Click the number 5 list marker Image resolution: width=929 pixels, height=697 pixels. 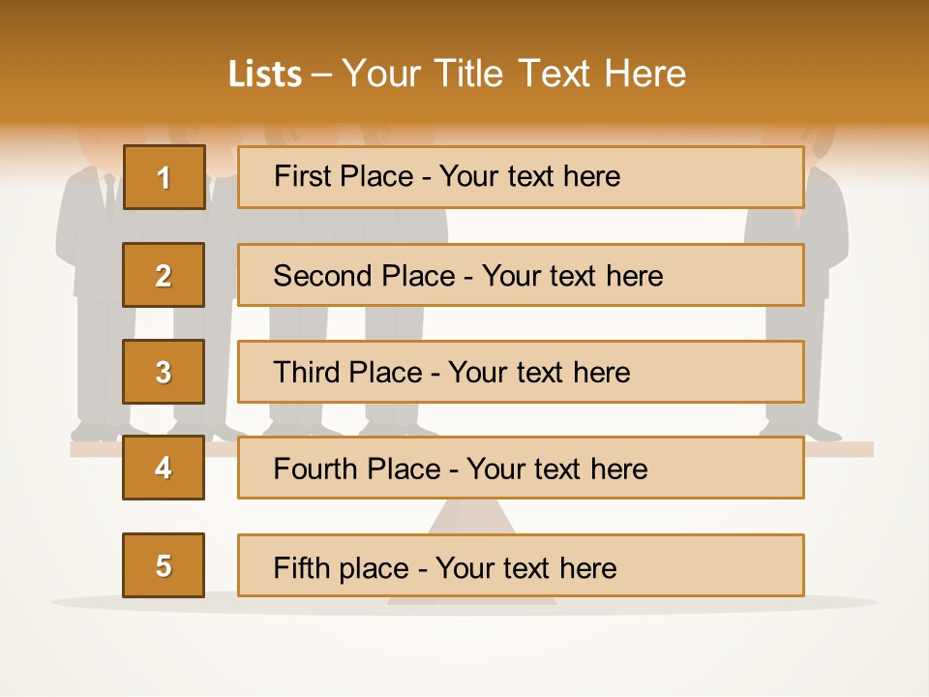pos(164,565)
